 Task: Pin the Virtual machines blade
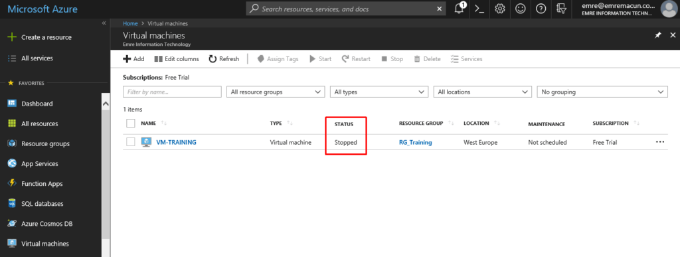point(658,35)
